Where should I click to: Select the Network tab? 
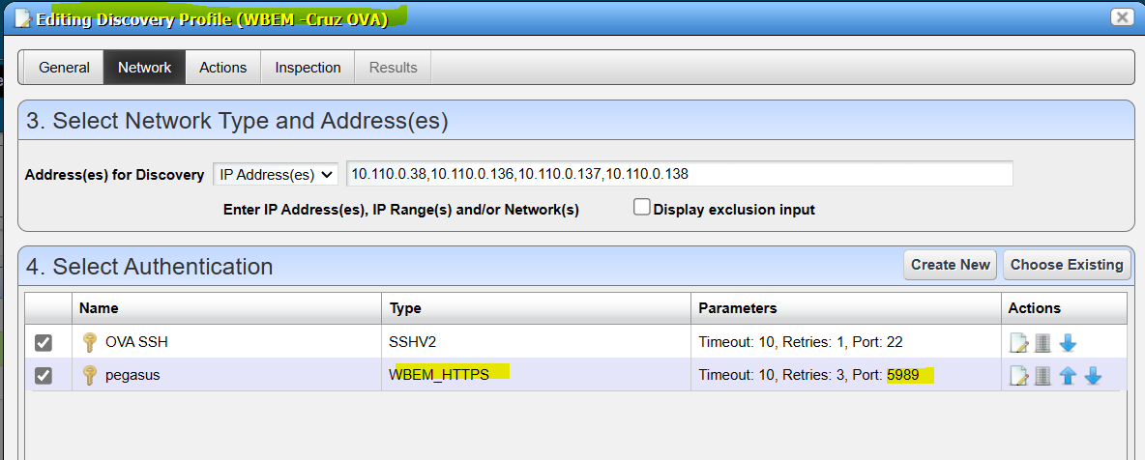tap(144, 68)
